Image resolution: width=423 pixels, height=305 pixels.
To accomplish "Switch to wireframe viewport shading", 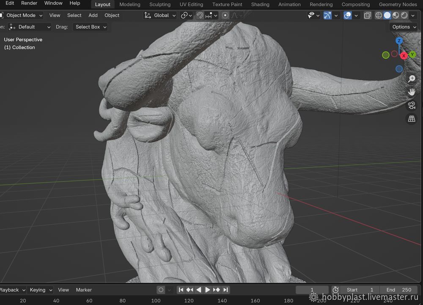I will pyautogui.click(x=379, y=15).
